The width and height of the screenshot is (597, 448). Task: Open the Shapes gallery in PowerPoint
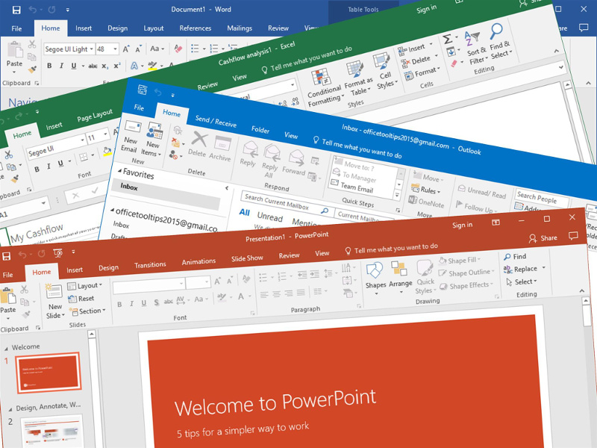click(375, 273)
